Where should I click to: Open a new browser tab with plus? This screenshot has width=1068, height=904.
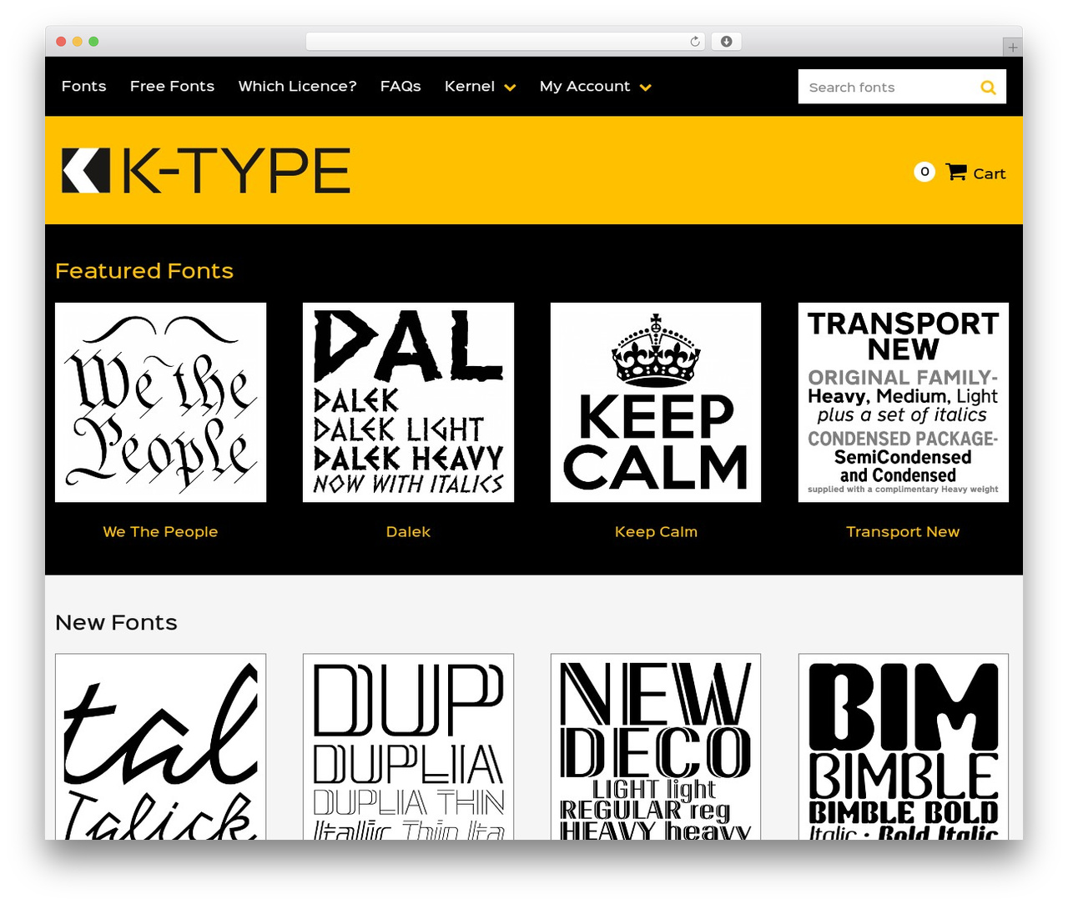1012,48
